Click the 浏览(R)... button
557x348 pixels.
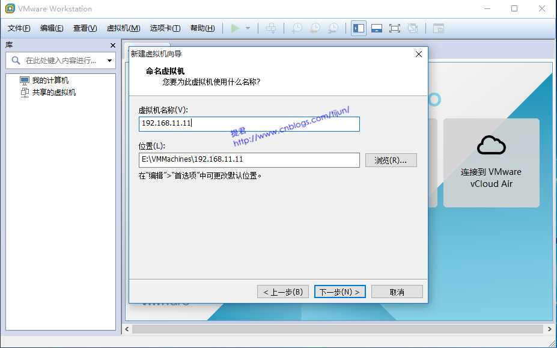click(x=391, y=160)
